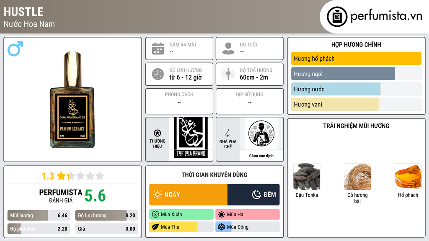
Task: Click the nose icon above Nhà pha chế
Action: 227,133
